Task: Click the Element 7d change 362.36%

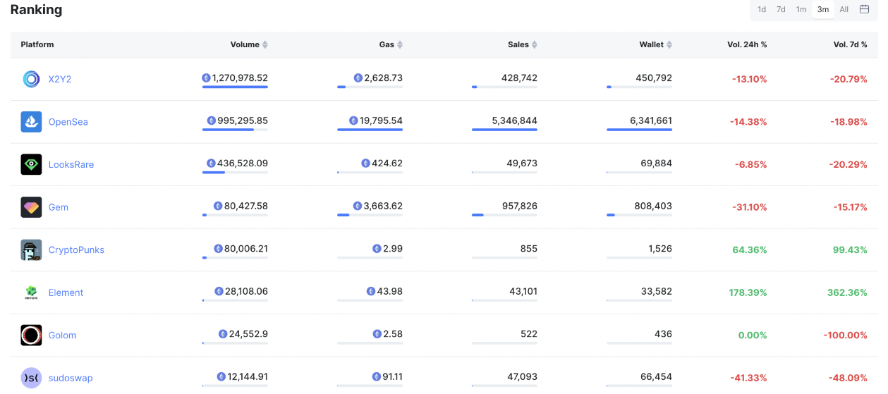Action: tap(847, 293)
